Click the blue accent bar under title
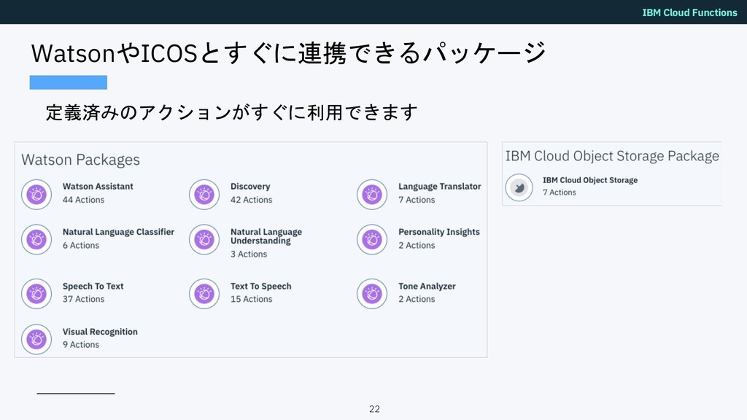Screen dimensions: 747x420 (x=68, y=82)
